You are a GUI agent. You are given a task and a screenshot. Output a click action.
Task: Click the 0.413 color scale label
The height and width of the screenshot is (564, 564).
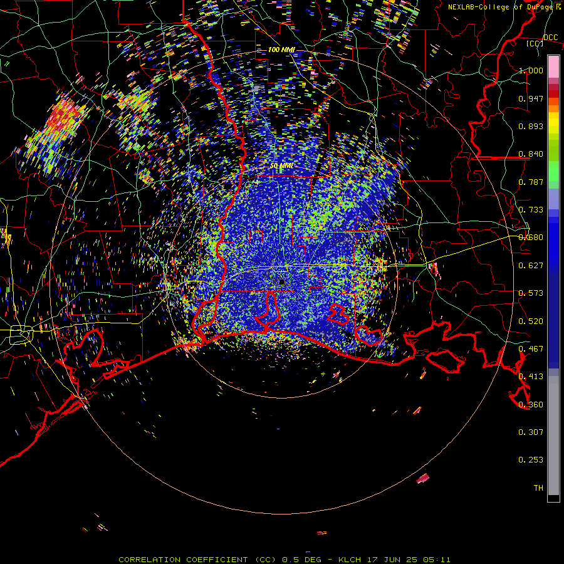click(531, 377)
